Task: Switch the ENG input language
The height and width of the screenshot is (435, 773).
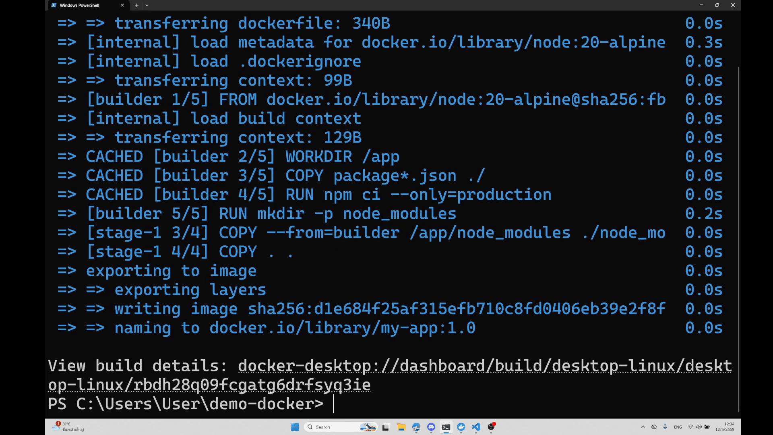Action: tap(678, 427)
